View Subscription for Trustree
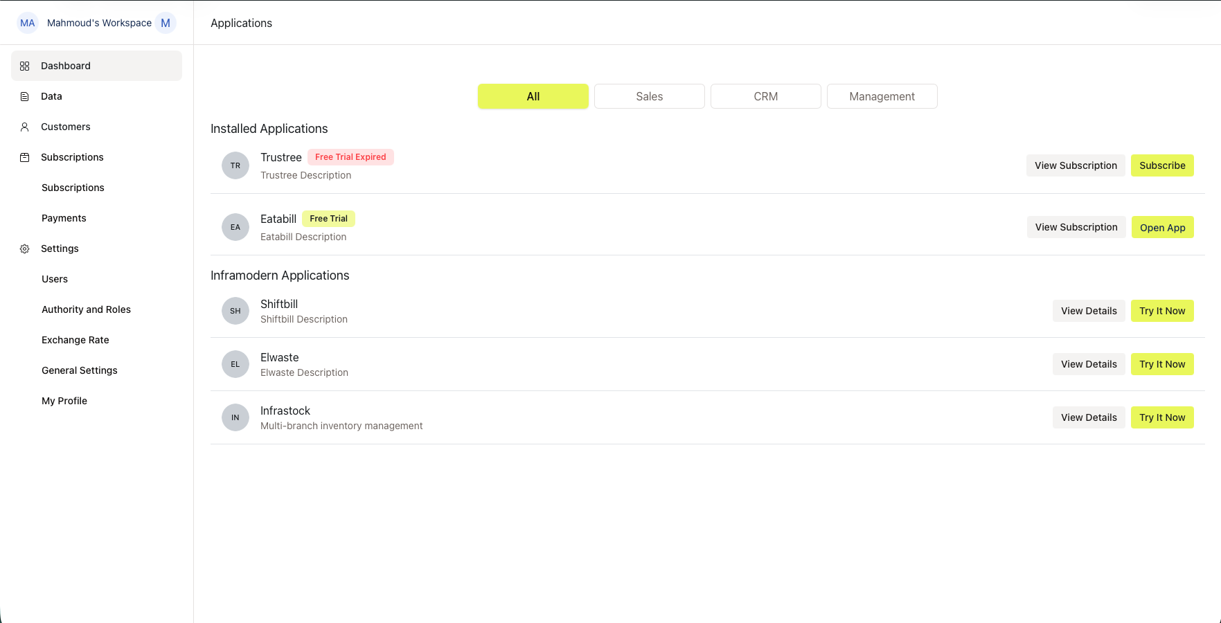This screenshot has height=623, width=1221. click(1076, 165)
